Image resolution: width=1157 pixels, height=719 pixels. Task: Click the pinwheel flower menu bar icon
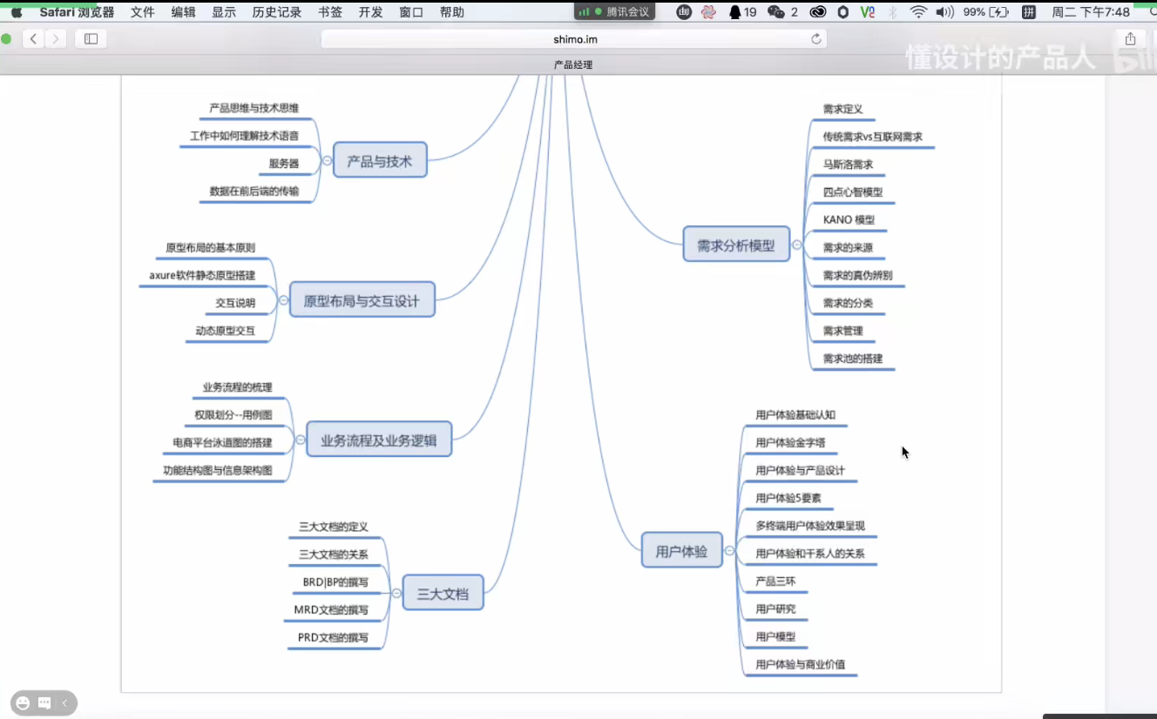click(x=708, y=12)
